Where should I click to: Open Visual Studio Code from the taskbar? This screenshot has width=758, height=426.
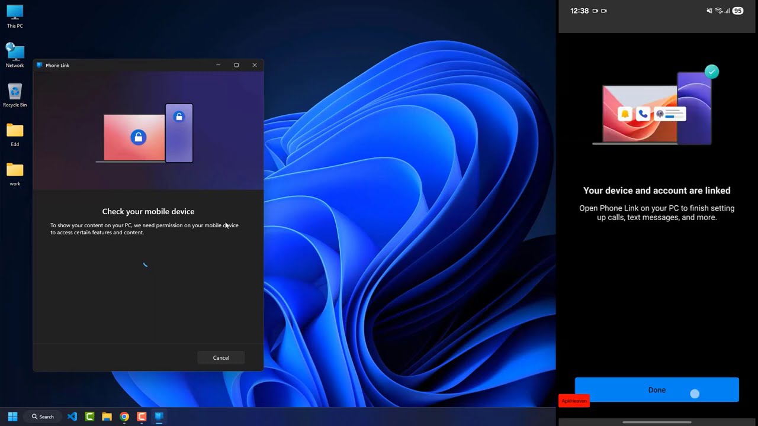point(72,417)
